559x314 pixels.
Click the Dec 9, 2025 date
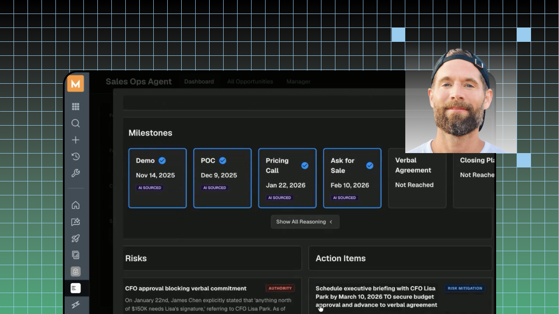click(219, 175)
